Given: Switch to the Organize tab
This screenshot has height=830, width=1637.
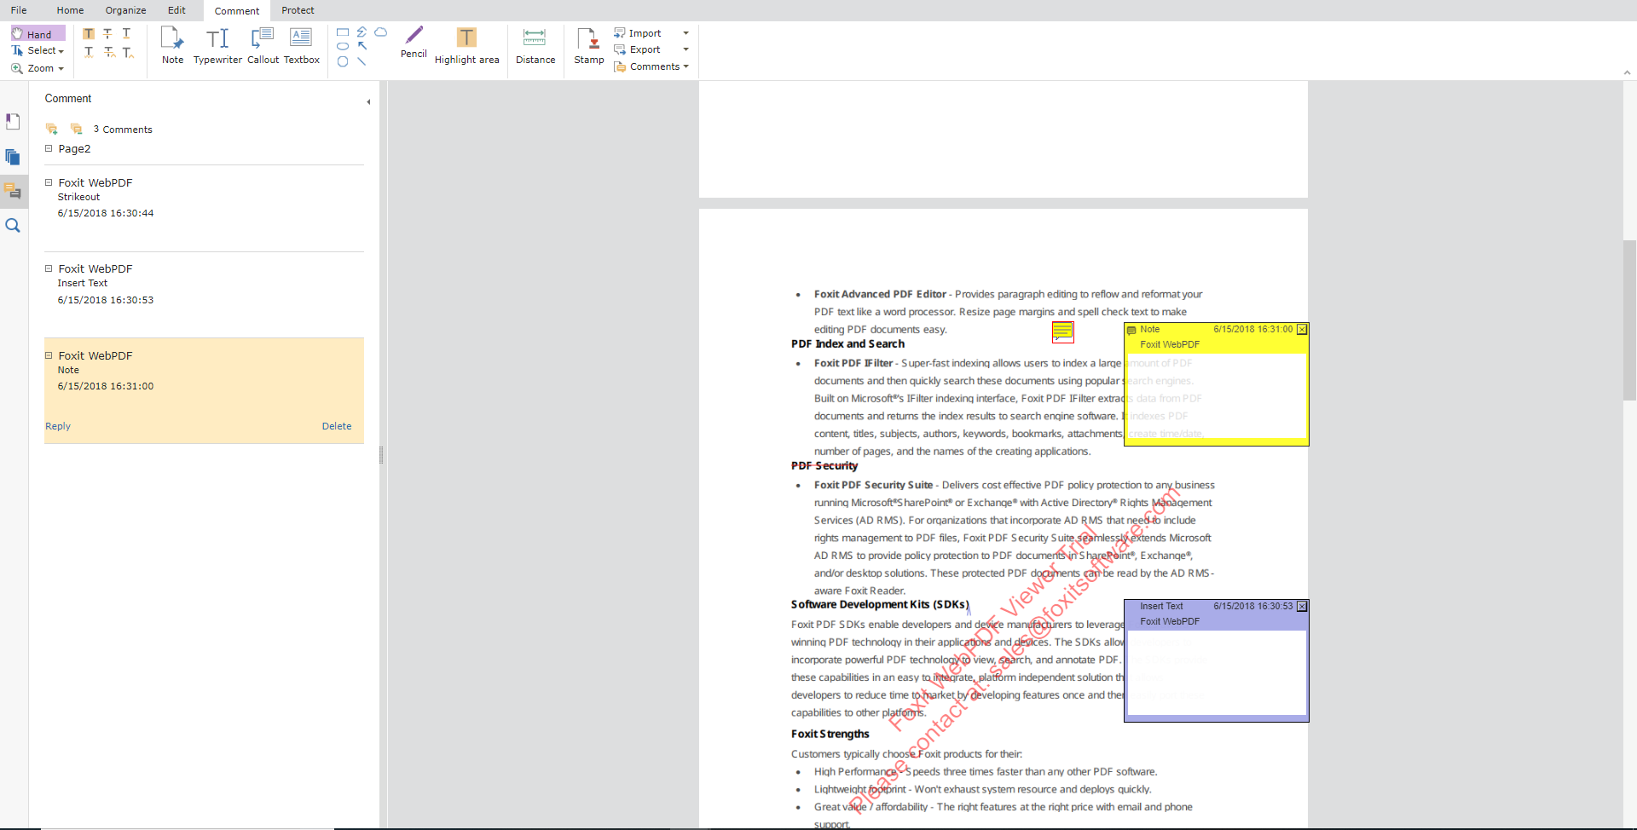Looking at the screenshot, I should click(125, 10).
